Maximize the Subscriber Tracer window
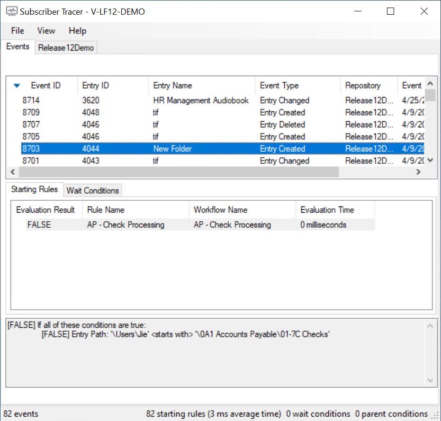Image resolution: width=441 pixels, height=421 pixels. click(x=390, y=11)
